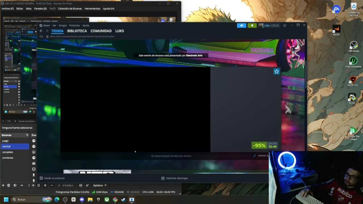Open OBS audio mixer advanced properties gears
363x204 pixels.
click(87, 185)
